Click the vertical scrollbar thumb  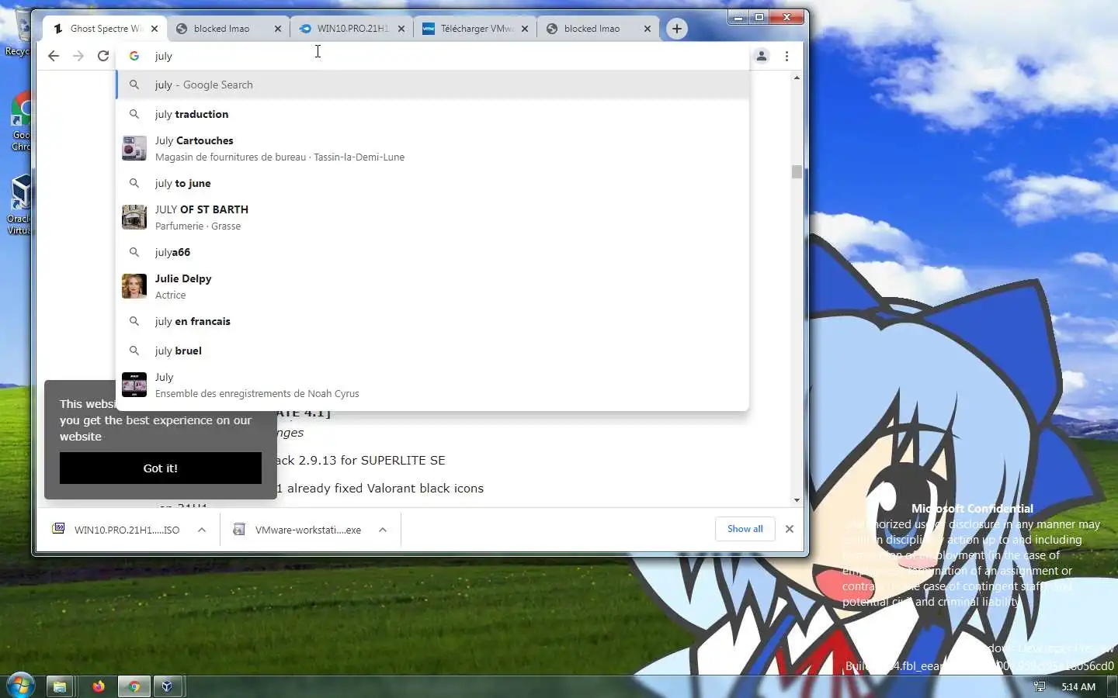[x=797, y=171]
